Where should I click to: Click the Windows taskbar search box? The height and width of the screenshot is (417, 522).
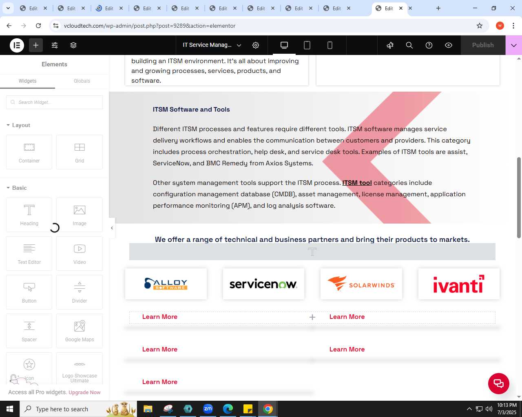pos(77,409)
